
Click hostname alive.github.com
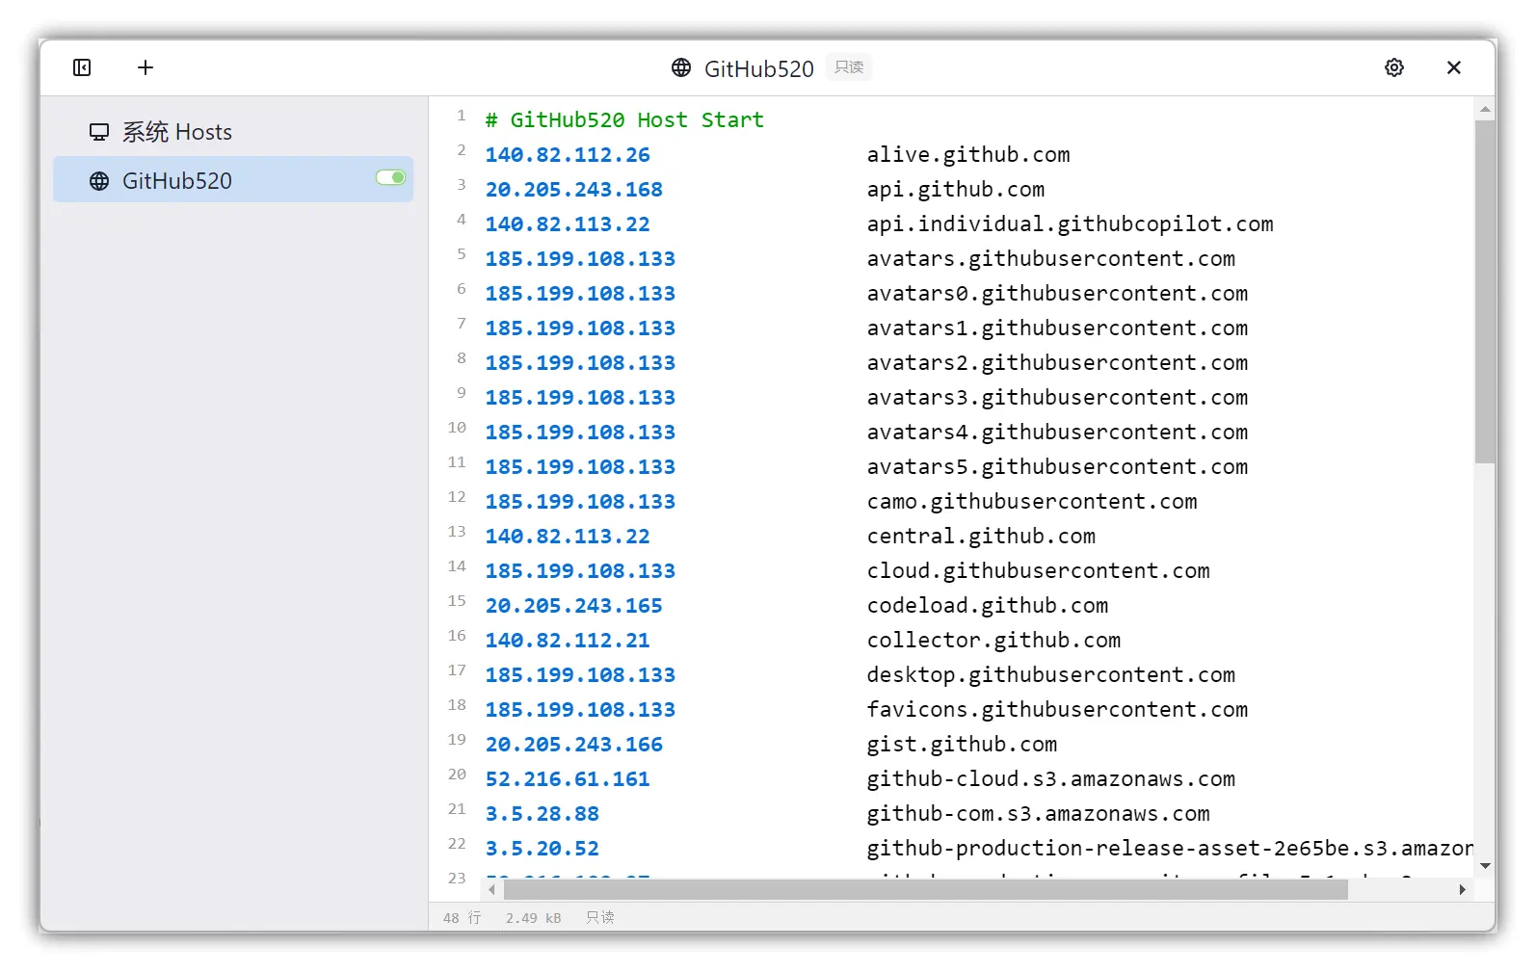968,154
